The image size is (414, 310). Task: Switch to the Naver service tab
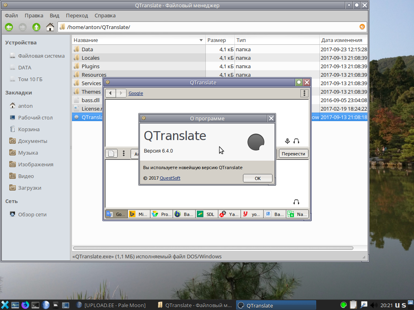point(297,214)
